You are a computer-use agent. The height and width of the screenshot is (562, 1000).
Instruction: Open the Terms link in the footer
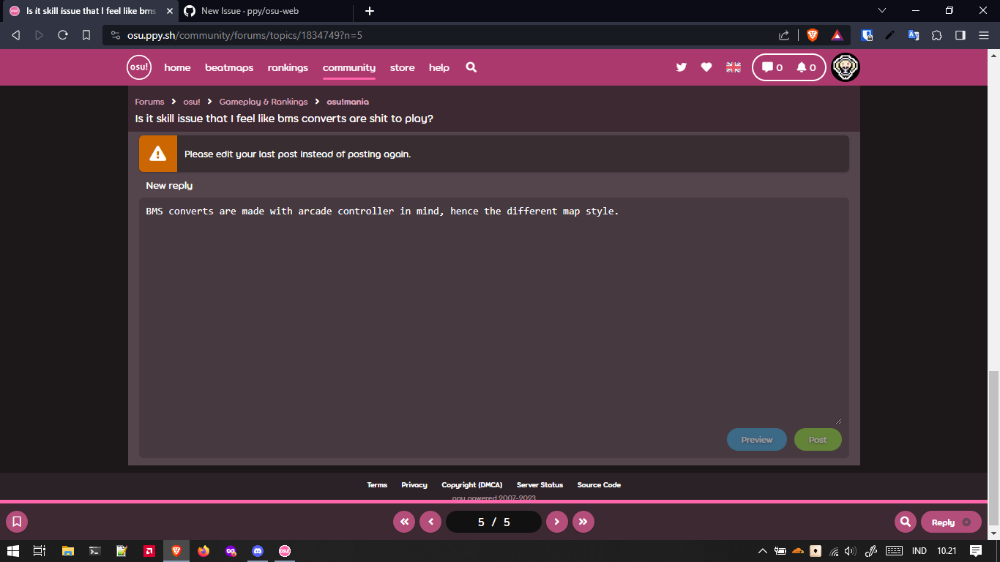[x=377, y=484]
